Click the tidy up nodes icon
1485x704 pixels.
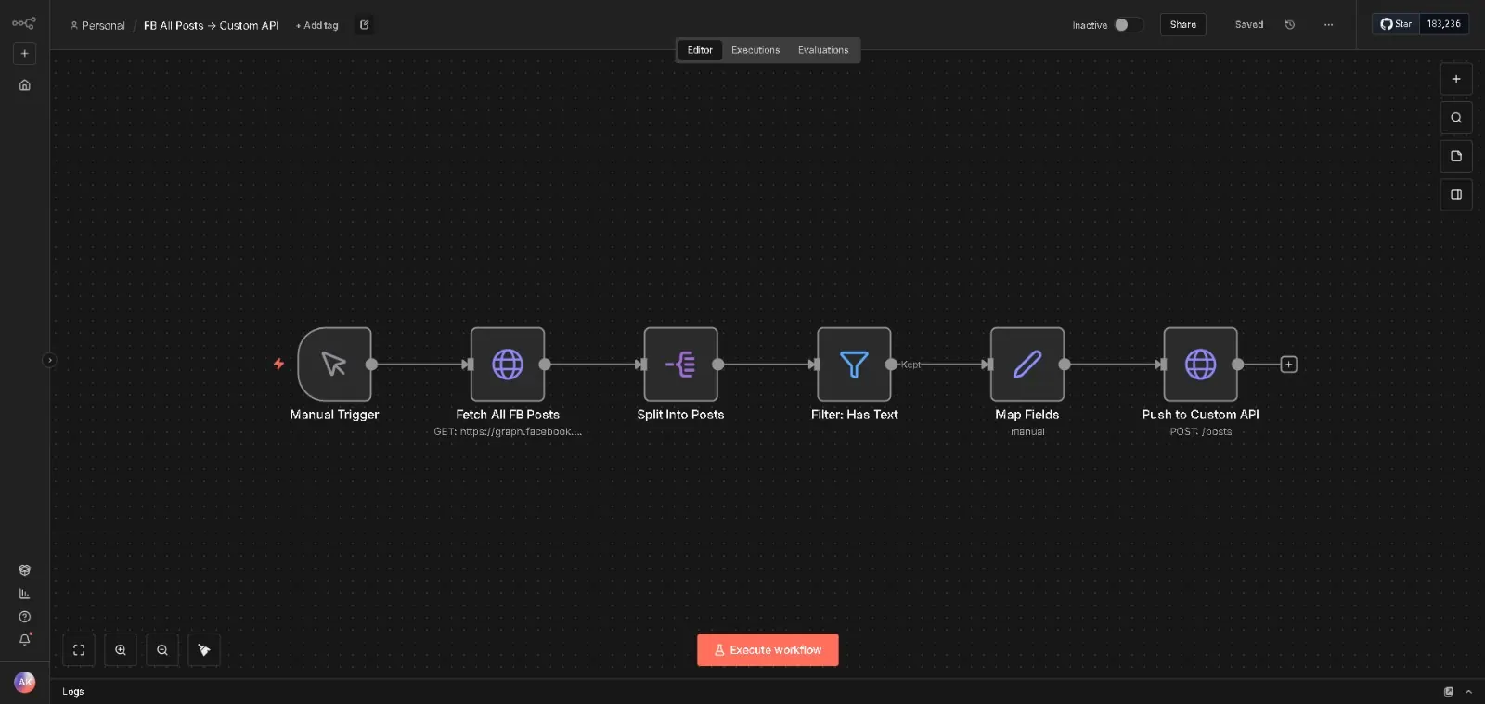coord(204,650)
